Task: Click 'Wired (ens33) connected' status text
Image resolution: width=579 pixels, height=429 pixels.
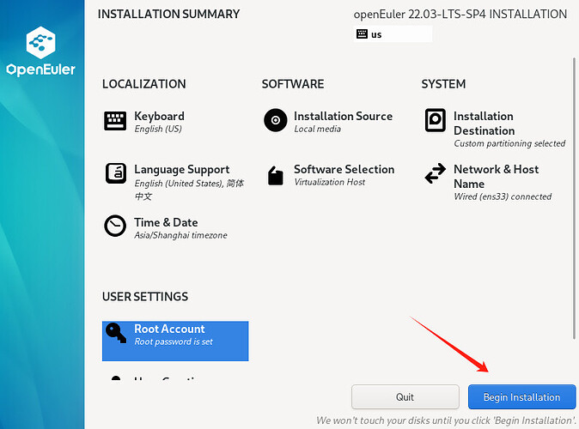Action: click(x=503, y=196)
